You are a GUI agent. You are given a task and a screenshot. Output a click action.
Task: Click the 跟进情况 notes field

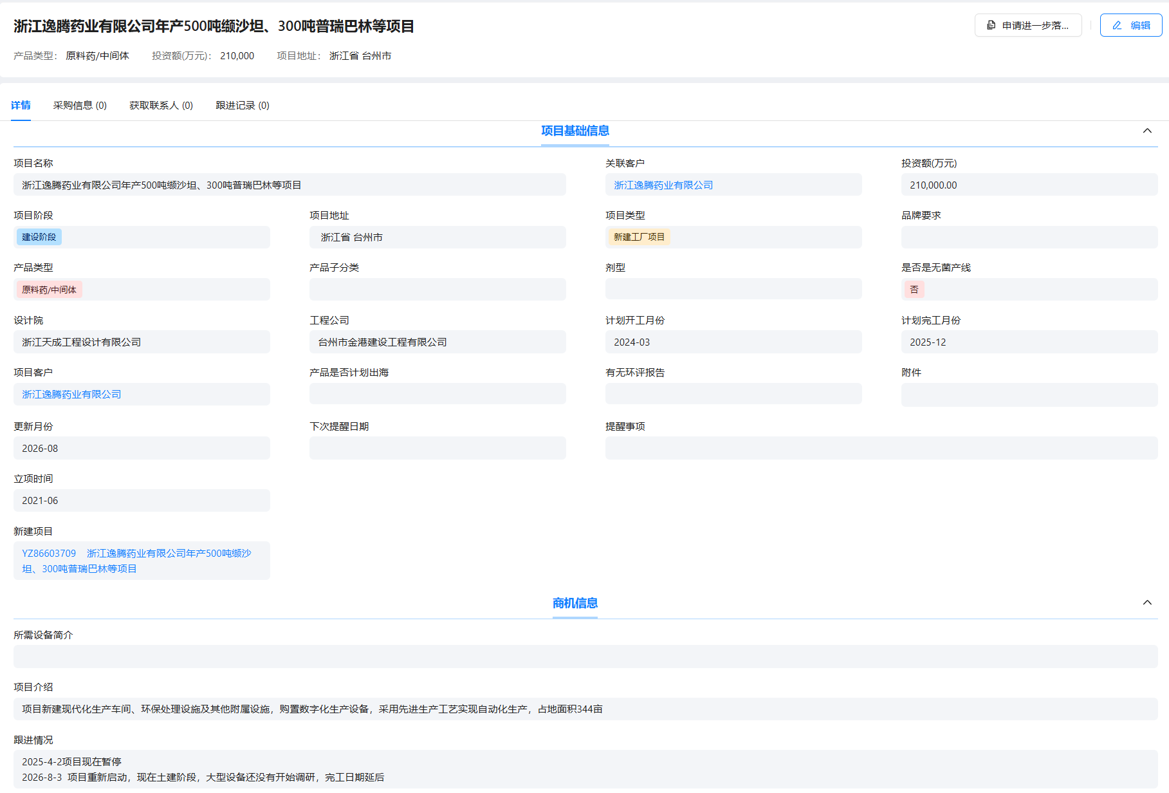[x=585, y=769]
